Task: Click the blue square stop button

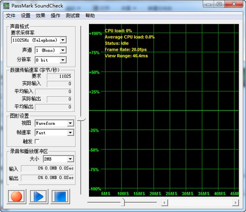Action: click(x=60, y=196)
